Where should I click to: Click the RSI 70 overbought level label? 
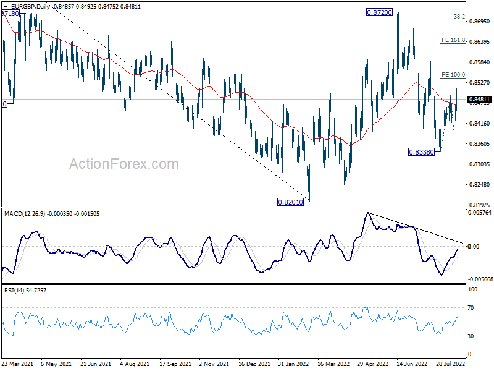pyautogui.click(x=471, y=307)
